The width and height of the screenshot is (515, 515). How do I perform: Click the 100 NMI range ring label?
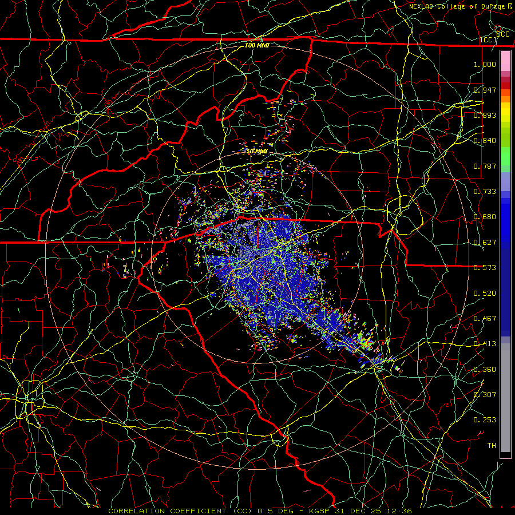pyautogui.click(x=257, y=45)
